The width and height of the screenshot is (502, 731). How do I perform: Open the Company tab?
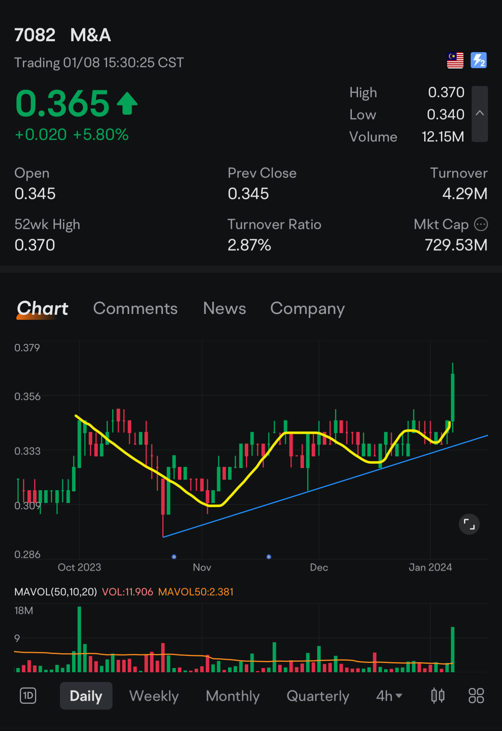[x=307, y=309]
